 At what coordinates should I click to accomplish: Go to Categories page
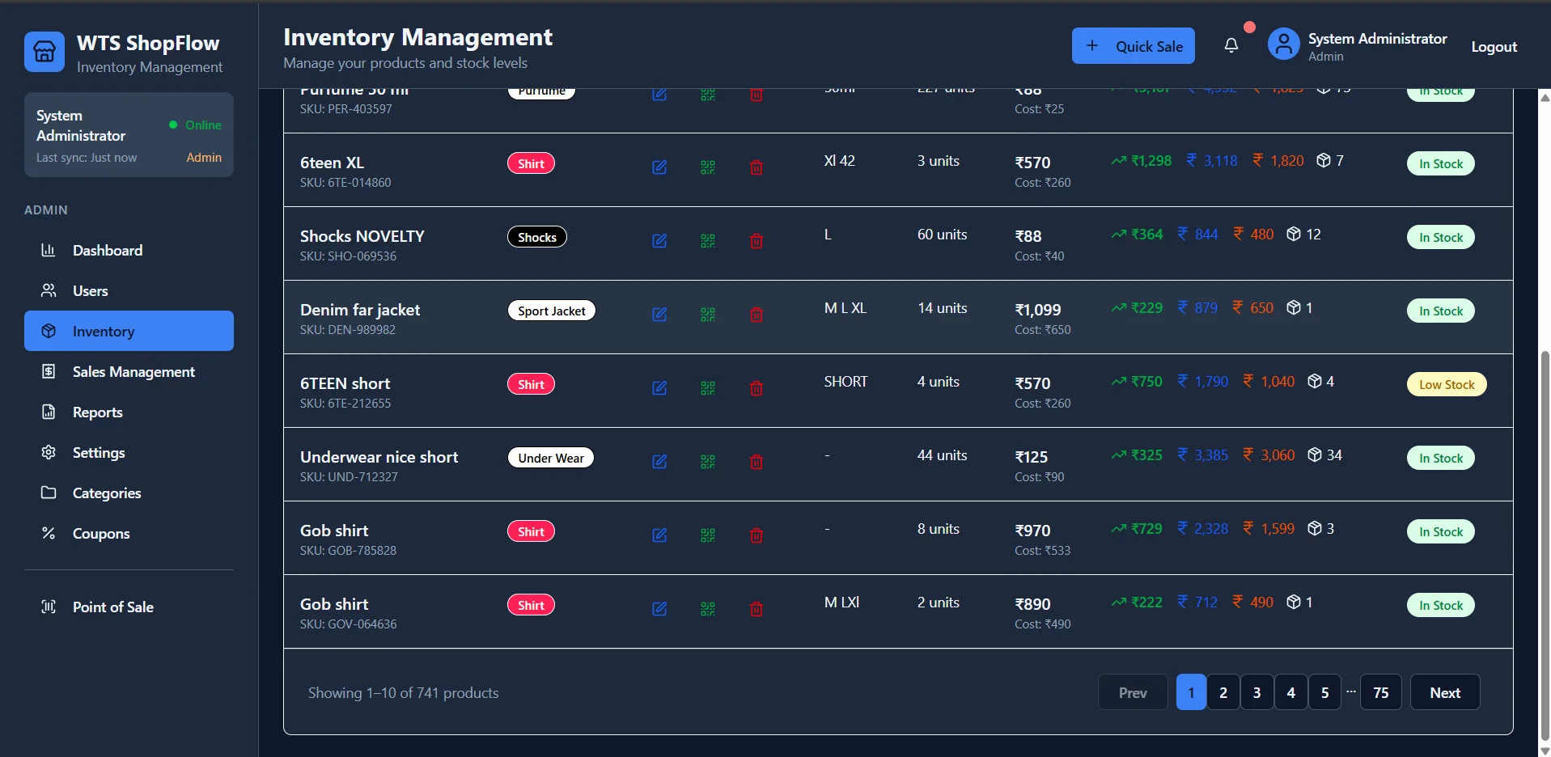tap(129, 493)
